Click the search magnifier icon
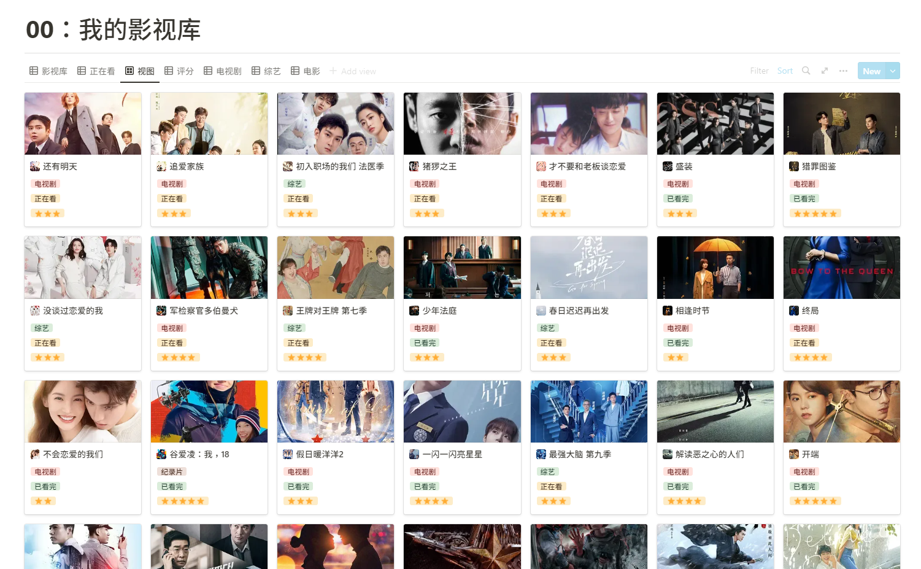Image resolution: width=921 pixels, height=569 pixels. [806, 71]
